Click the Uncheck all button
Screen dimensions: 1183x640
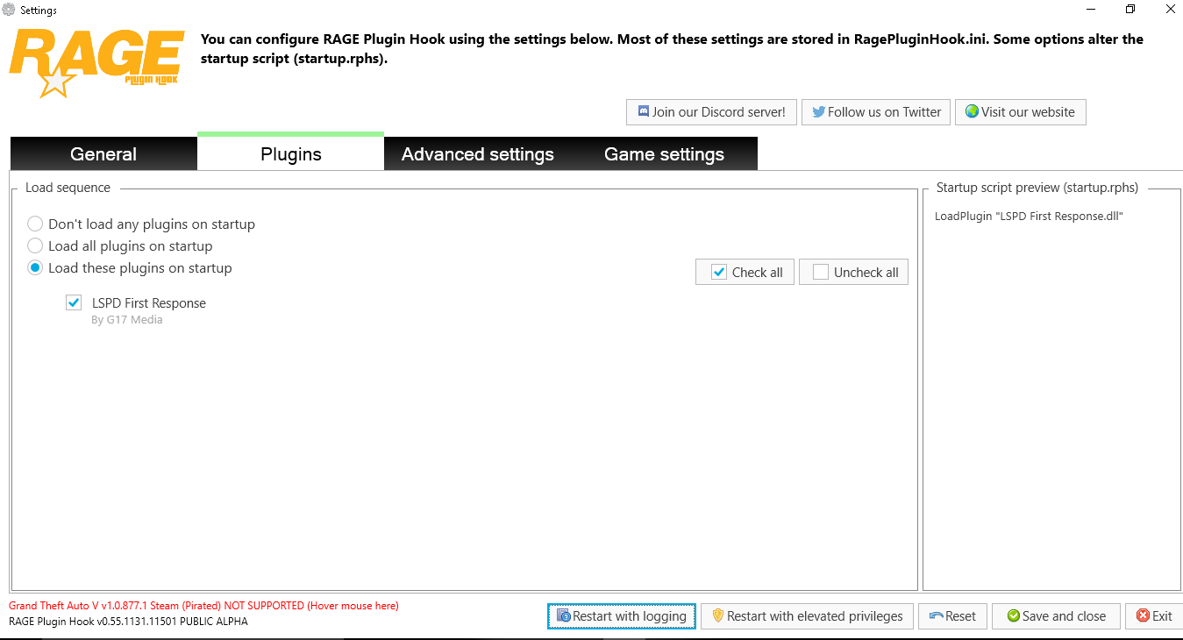(853, 272)
